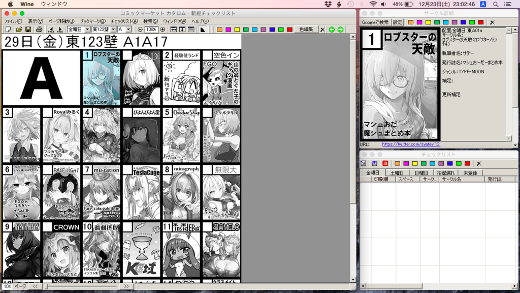Click the X icon in the チェックリスト toolbar
Viewport: 520px width, 293px height.
click(x=479, y=163)
